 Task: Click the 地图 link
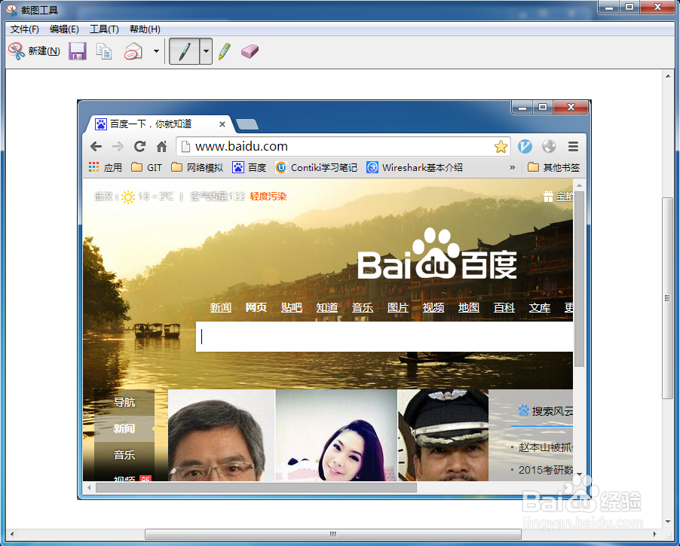pyautogui.click(x=469, y=307)
